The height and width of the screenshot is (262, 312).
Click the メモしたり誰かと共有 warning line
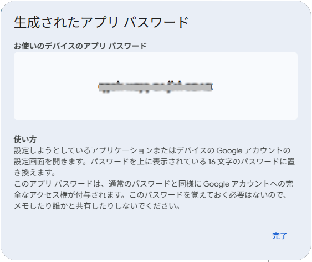pyautogui.click(x=97, y=206)
